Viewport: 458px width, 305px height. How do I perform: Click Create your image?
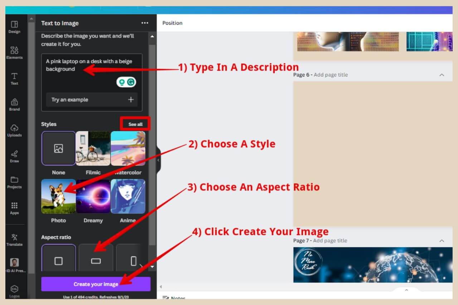96,284
